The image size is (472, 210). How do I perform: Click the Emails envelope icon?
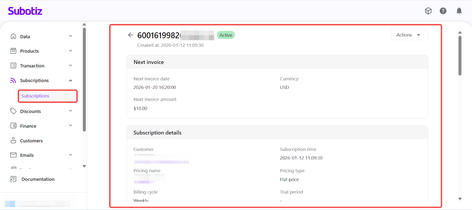coord(13,155)
